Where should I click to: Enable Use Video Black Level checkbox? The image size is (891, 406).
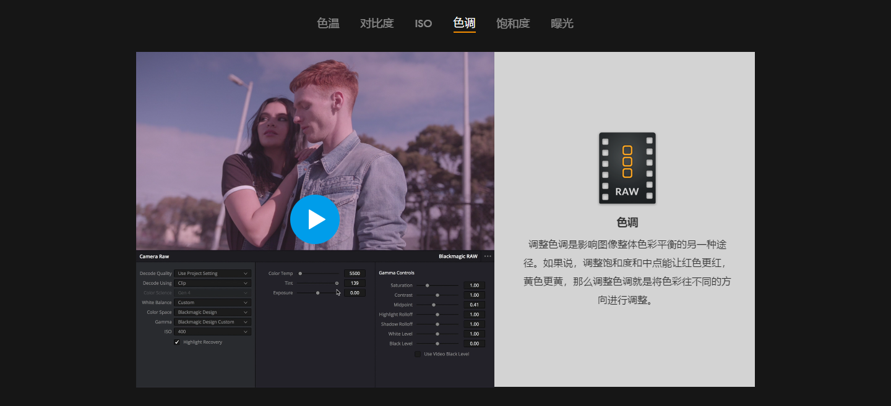(418, 354)
